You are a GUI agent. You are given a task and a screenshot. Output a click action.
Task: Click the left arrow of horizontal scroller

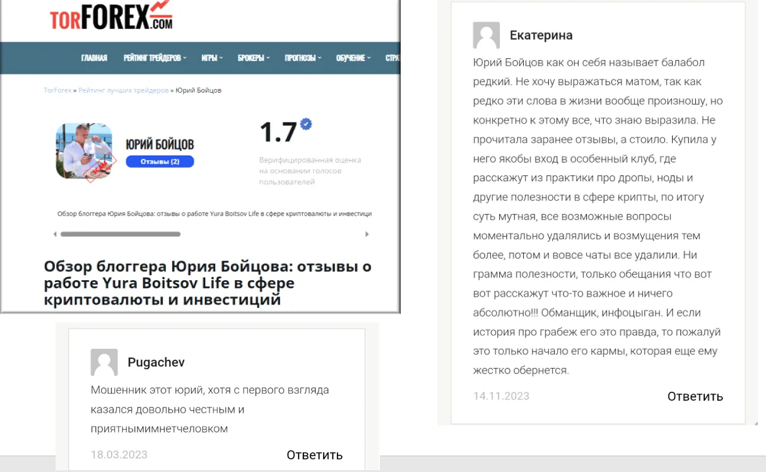(x=55, y=234)
